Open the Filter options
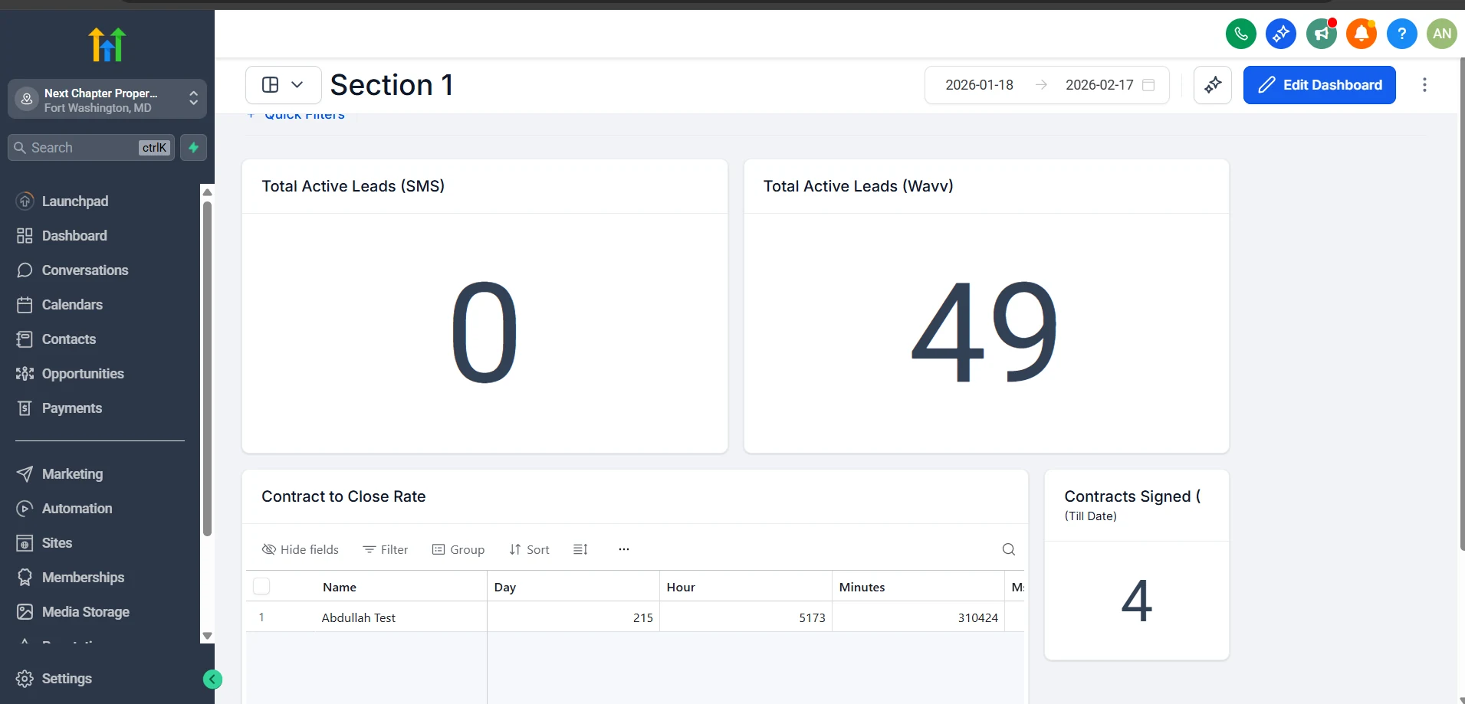The height and width of the screenshot is (704, 1465). tap(386, 549)
